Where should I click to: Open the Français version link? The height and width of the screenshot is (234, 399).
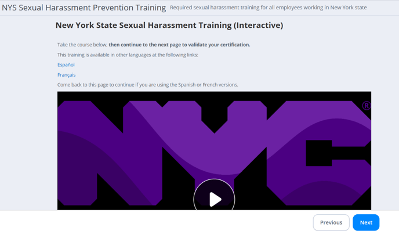click(x=67, y=75)
